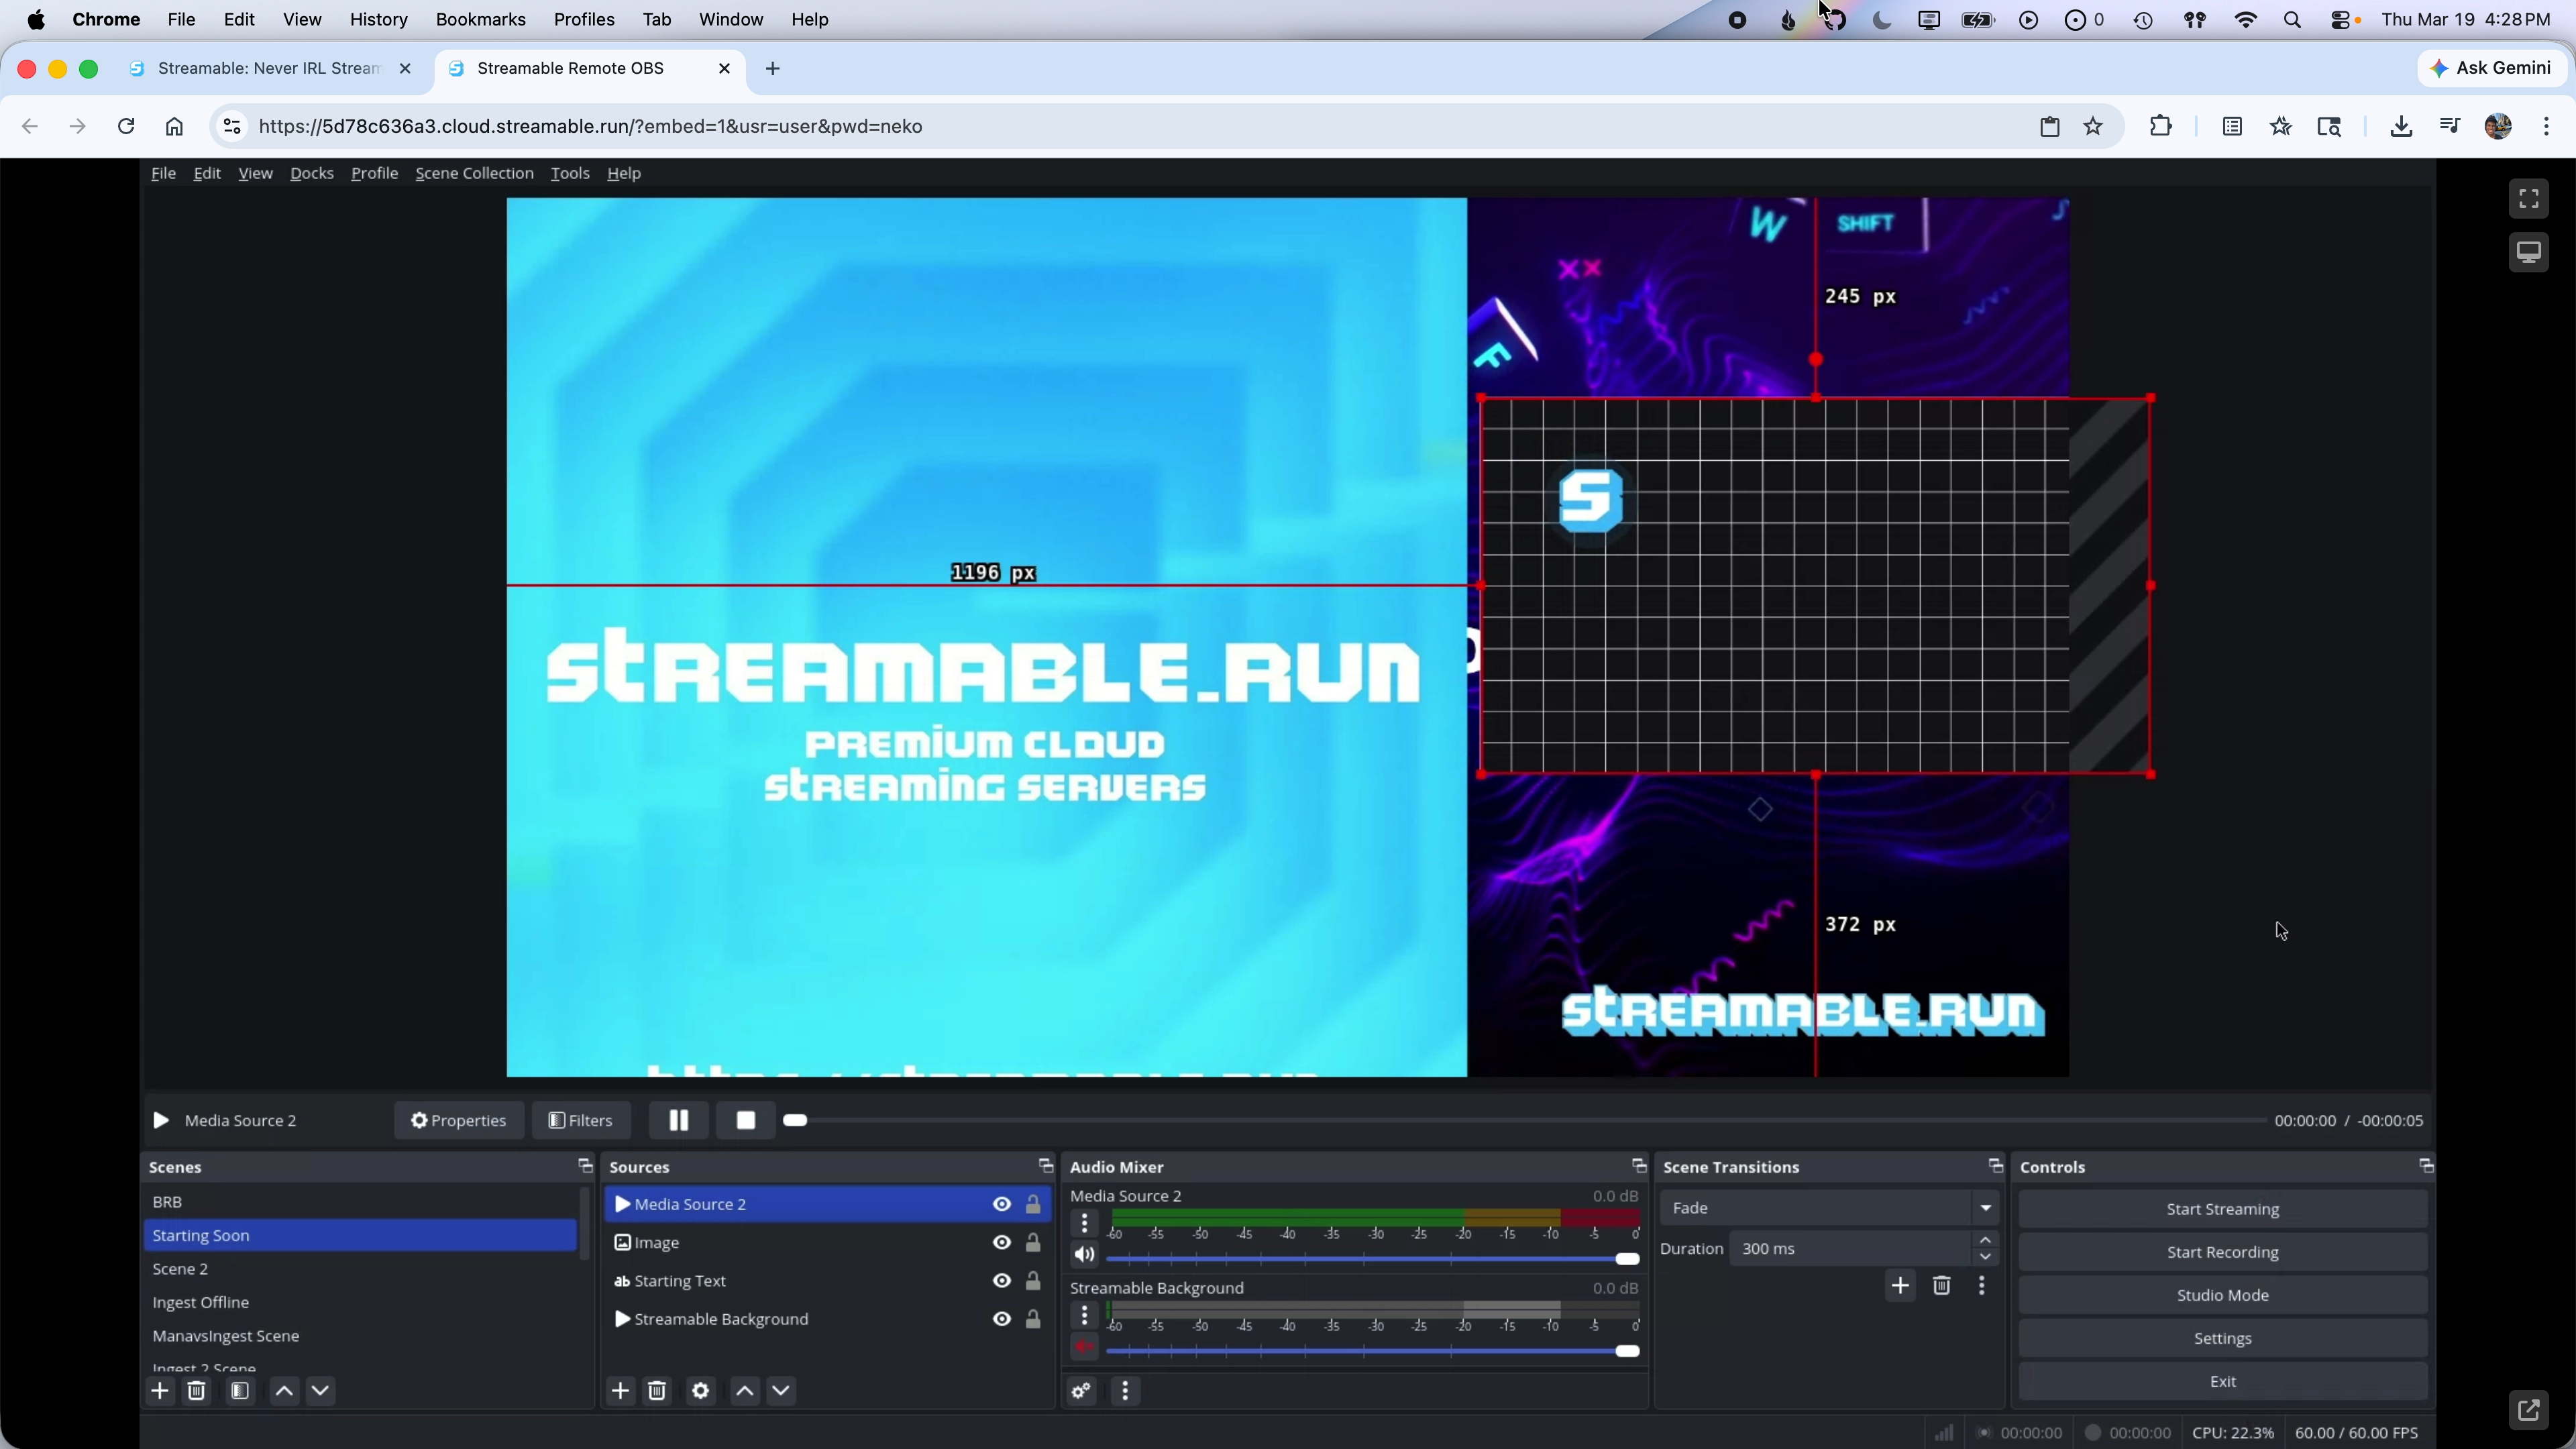Increase transition duration with up stepper
2576x1449 pixels.
(1986, 1241)
